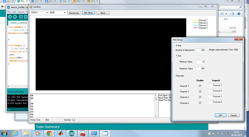Click the Open sketch icon in Arduino toolbar
This screenshot has width=249, height=137.
click(26, 17)
